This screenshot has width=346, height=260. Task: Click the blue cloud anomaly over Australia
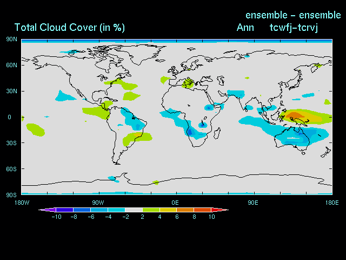point(298,135)
